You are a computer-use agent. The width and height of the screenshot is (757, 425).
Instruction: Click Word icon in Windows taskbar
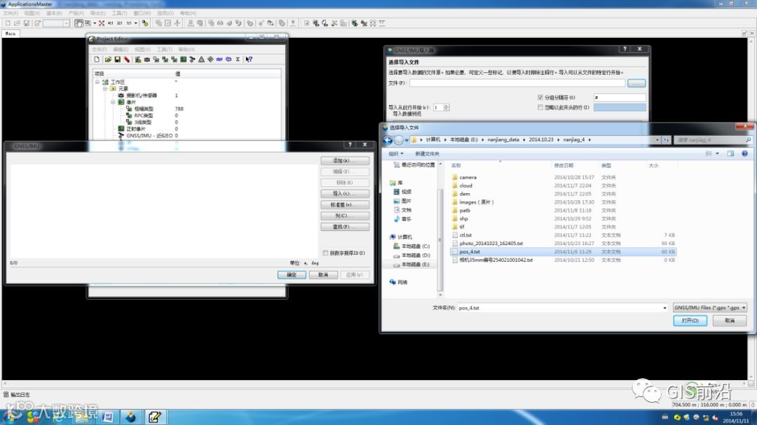[108, 417]
